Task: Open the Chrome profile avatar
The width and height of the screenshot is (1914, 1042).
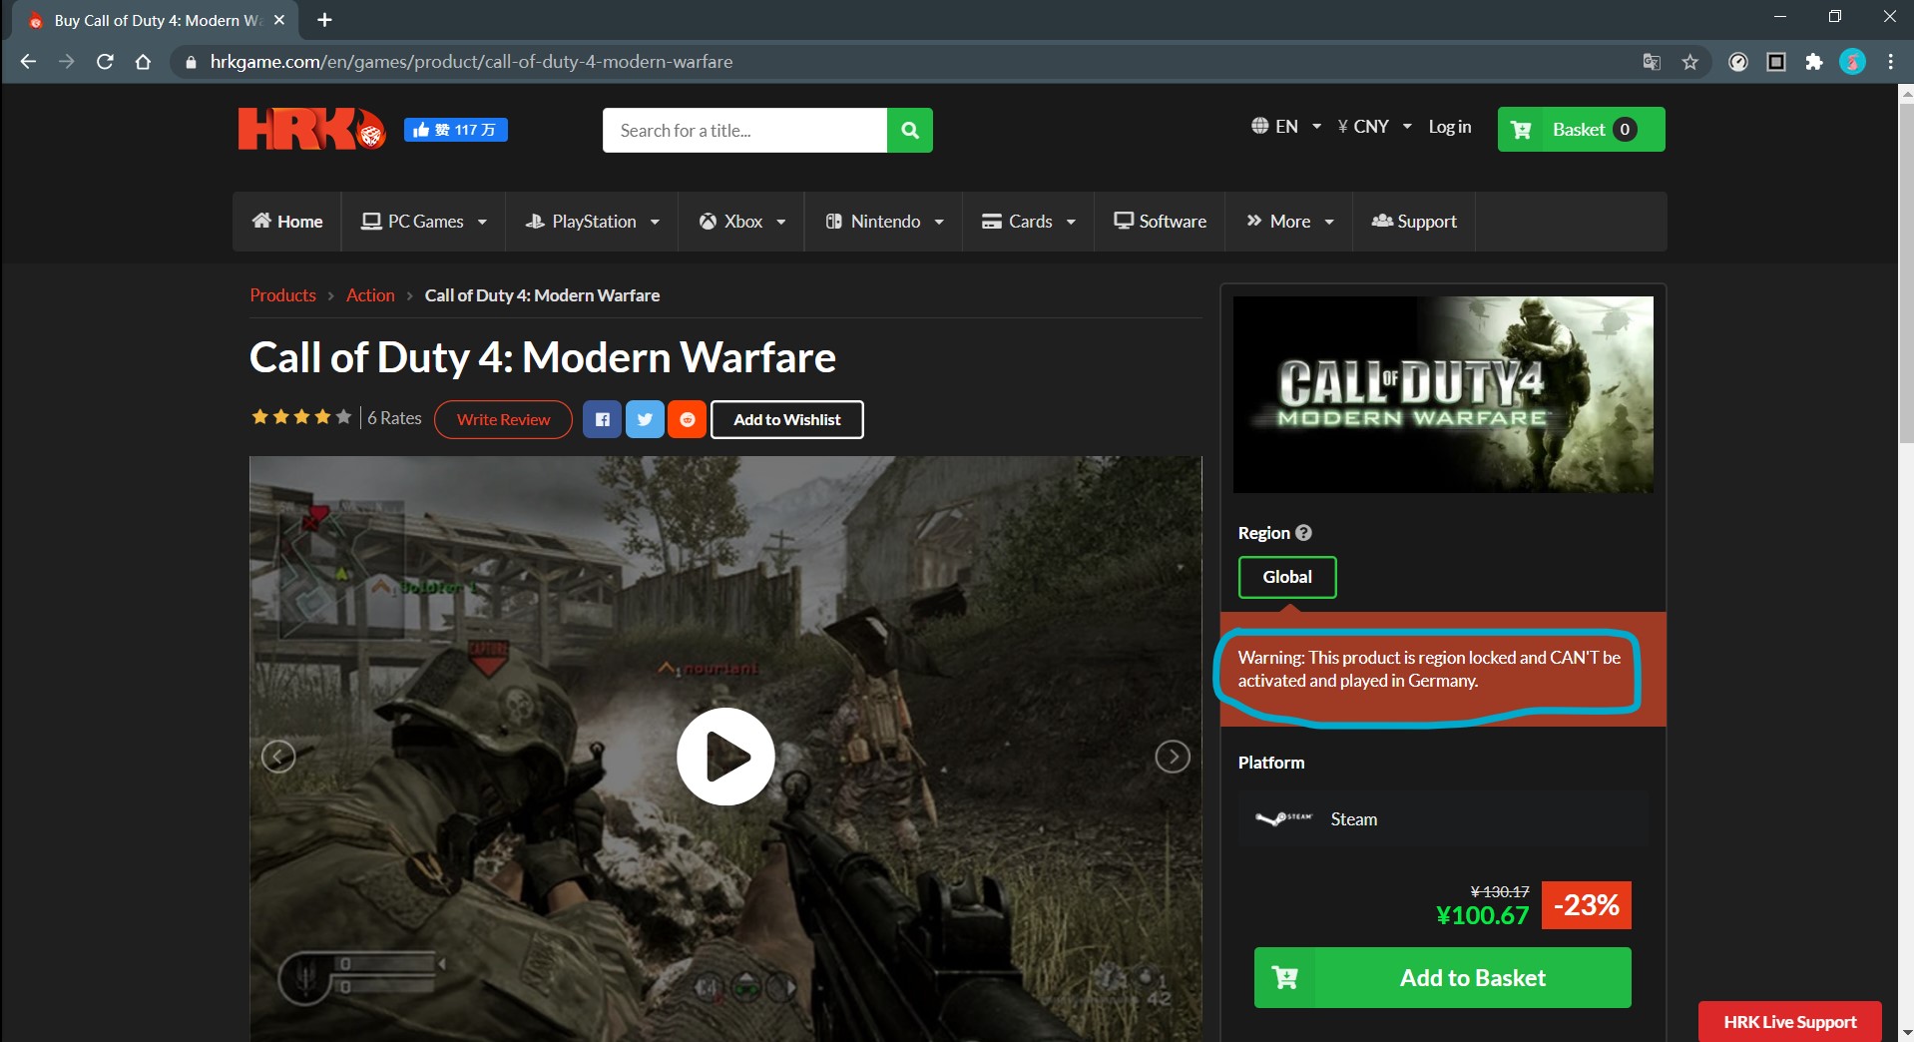Action: 1852,62
